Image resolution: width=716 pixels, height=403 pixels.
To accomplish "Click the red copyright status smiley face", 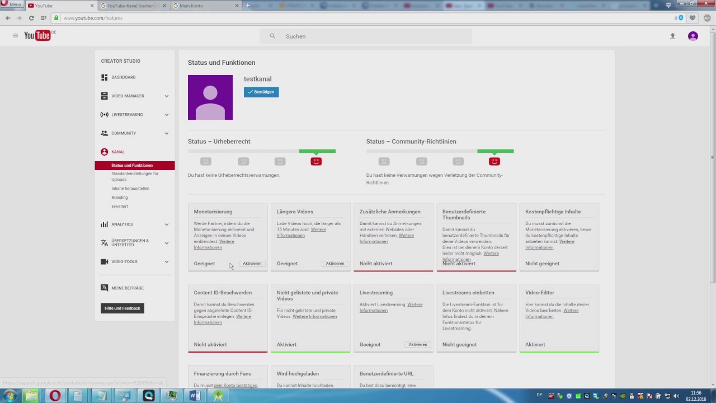I will pyautogui.click(x=316, y=161).
